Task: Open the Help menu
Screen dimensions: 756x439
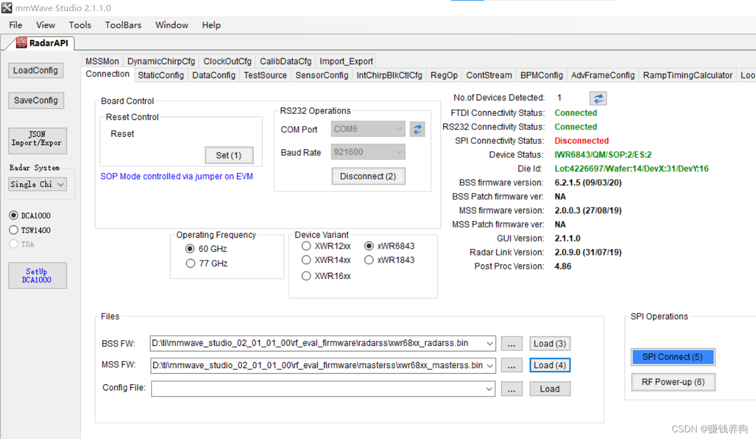Action: [211, 25]
